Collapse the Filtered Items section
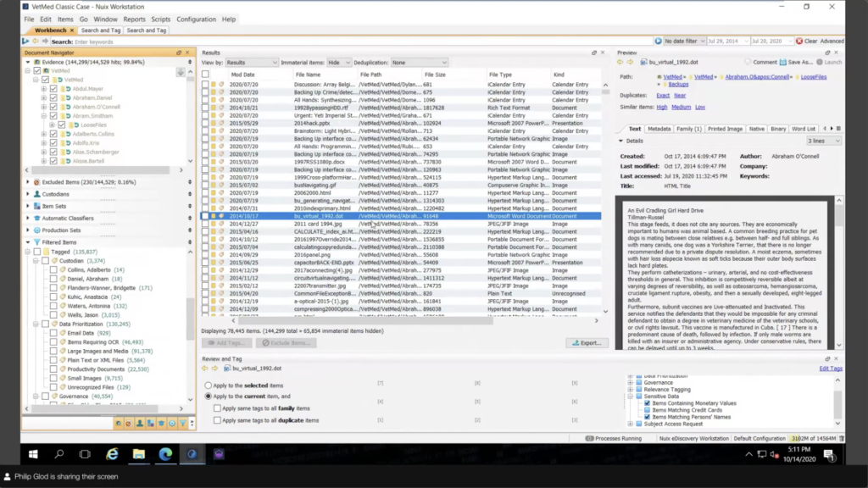Viewport: 868px width, 488px height. 28,242
